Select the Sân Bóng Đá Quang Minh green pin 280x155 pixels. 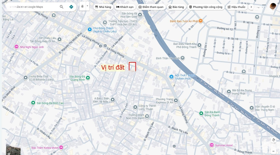(88, 78)
